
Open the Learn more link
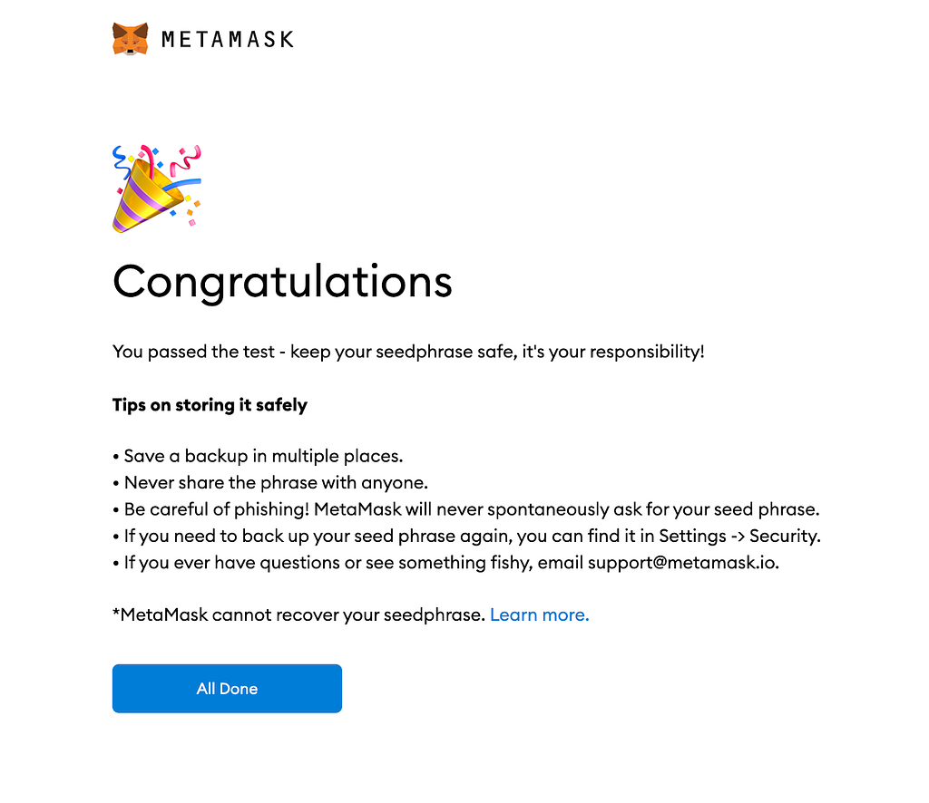[539, 614]
